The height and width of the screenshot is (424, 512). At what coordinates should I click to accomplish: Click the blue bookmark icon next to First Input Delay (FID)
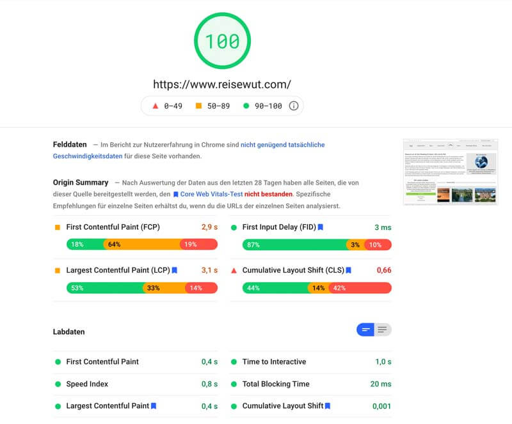click(x=321, y=227)
